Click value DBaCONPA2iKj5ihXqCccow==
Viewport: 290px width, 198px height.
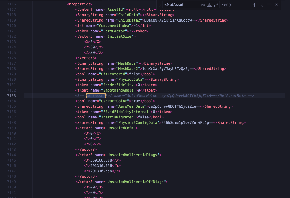tap(170, 20)
